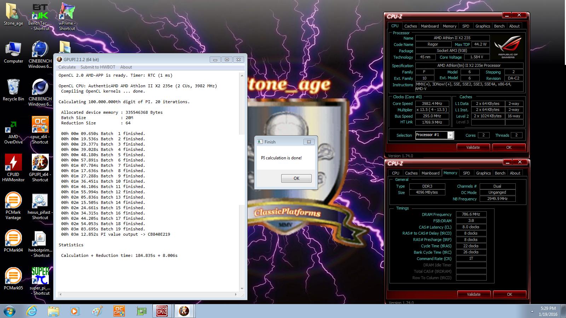Click Core Speed value 3982.4 MHz
Viewport: 566px width, 318px height.
(x=432, y=104)
